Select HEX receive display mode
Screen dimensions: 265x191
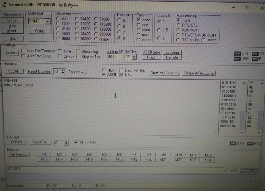coord(104,70)
